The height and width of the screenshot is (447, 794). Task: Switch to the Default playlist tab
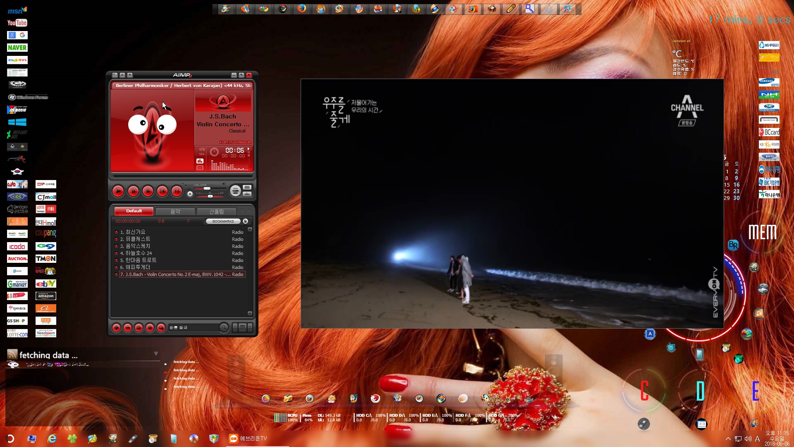click(134, 211)
